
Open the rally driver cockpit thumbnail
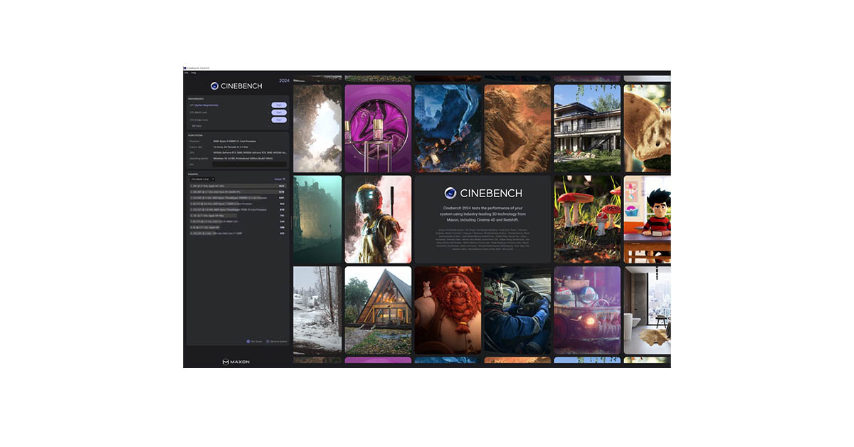click(517, 310)
